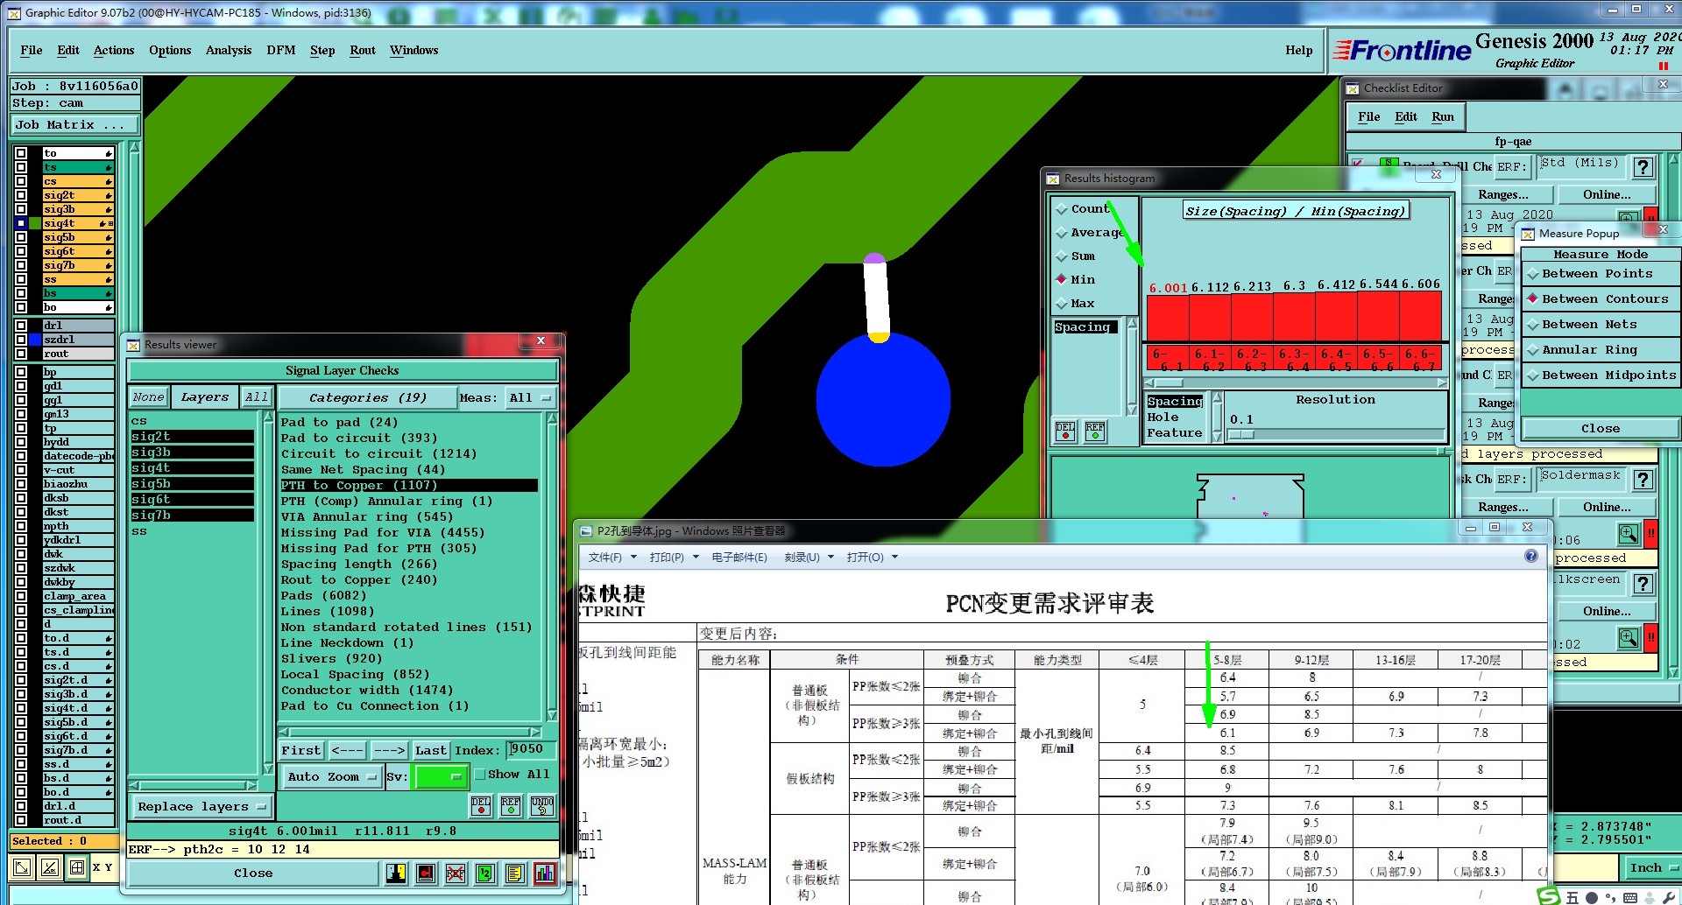The image size is (1682, 905).
Task: Click the yellow notes report icon
Action: 514,873
